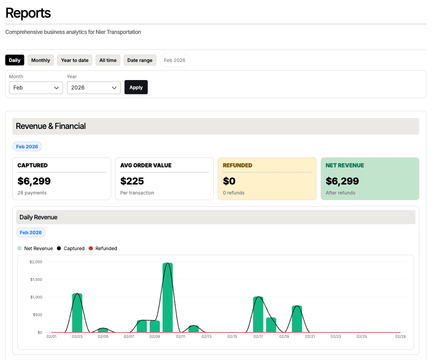Open the Month dropdown
Viewport: 432px width, 360px height.
(36, 87)
